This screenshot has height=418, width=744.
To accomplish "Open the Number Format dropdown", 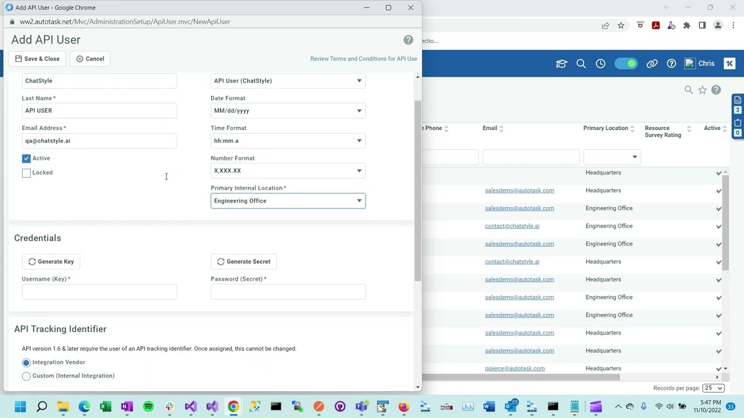I will tap(288, 171).
